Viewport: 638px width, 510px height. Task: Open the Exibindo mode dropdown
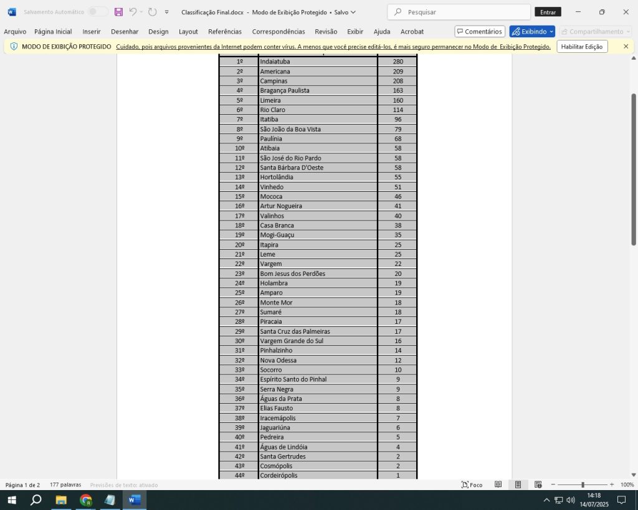(x=531, y=31)
